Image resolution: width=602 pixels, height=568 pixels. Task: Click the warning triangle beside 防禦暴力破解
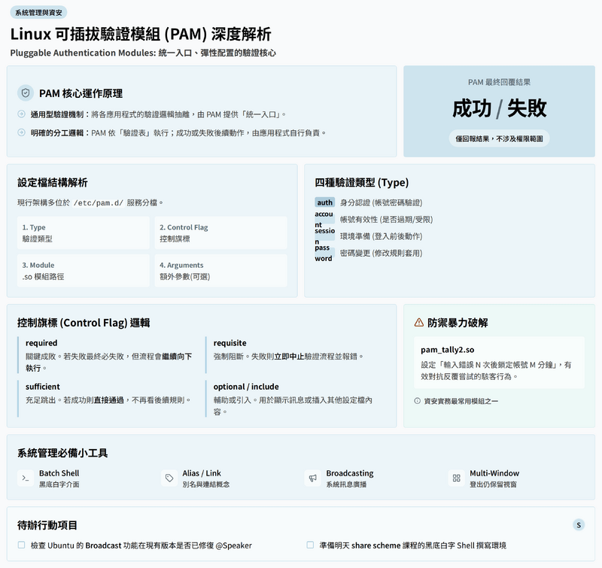(x=419, y=323)
